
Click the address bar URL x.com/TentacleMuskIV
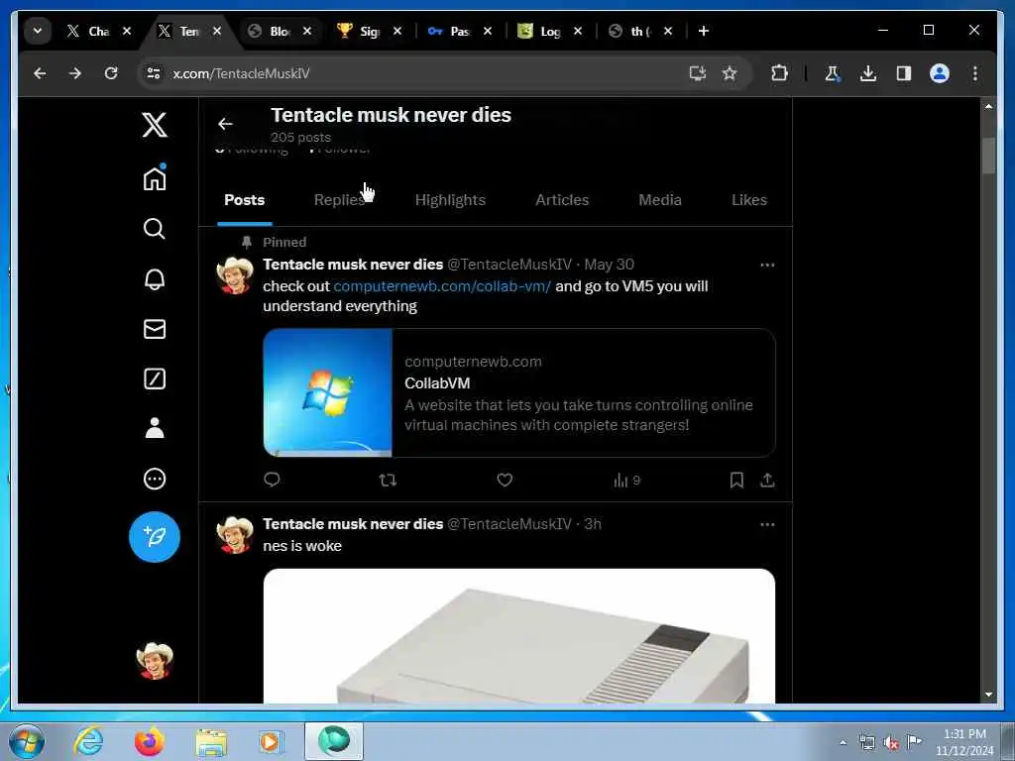click(241, 73)
